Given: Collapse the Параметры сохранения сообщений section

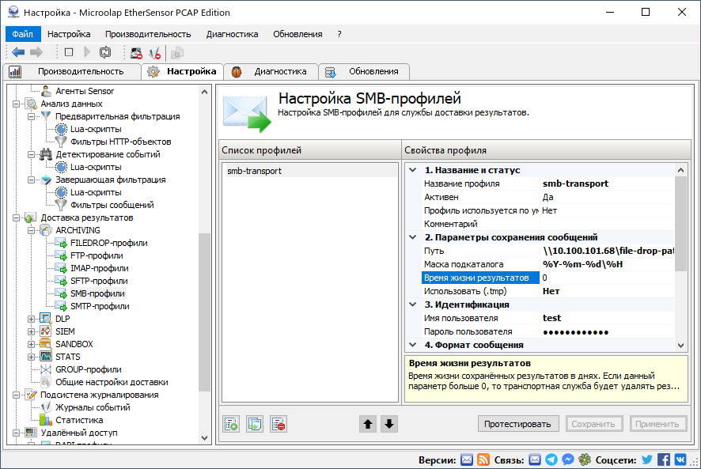Looking at the screenshot, I should 414,236.
